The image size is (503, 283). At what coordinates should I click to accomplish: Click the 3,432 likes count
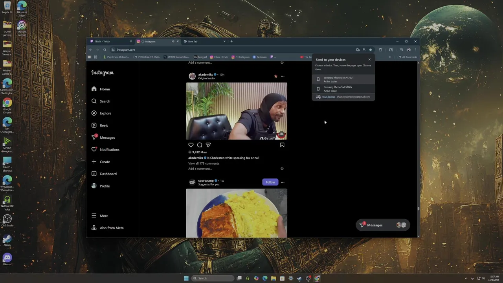199,152
